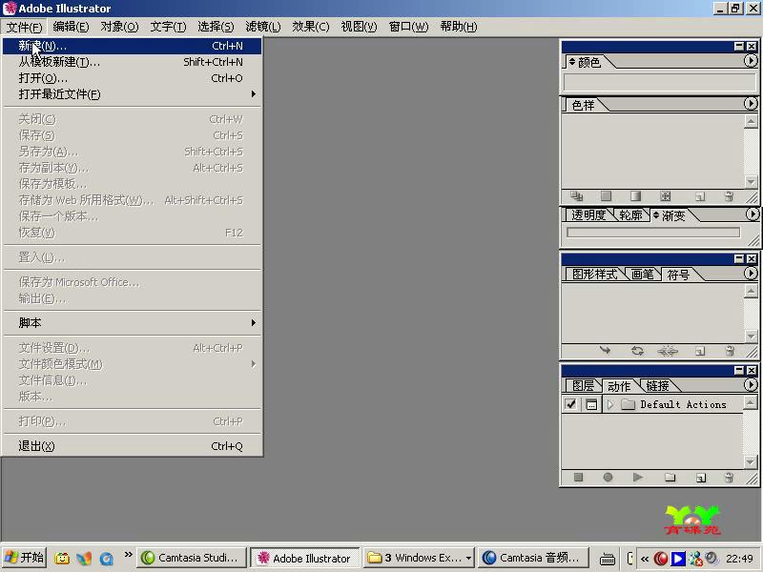Click Delete Action trash icon
Viewport: 763px width, 572px height.
(x=729, y=478)
